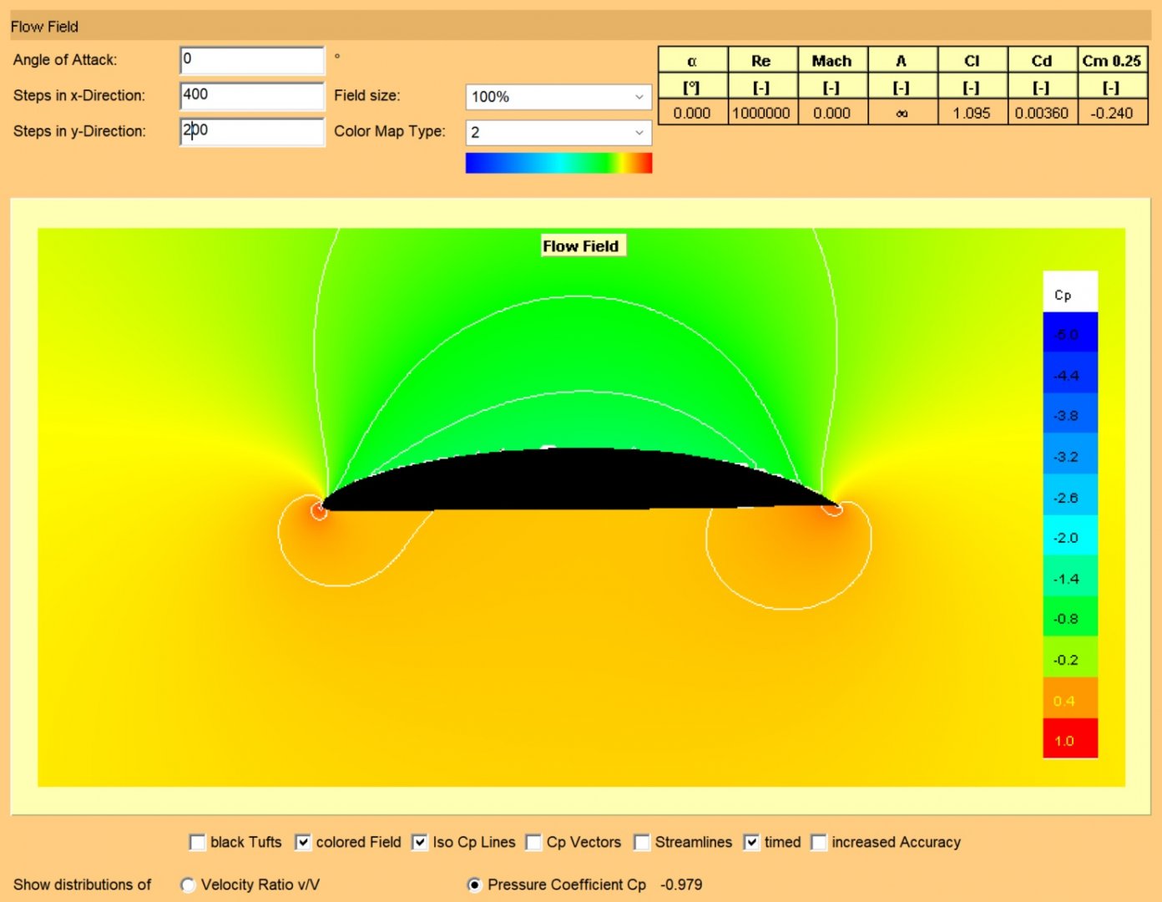Choose the Pressure Coefficient Cp radio button
This screenshot has width=1162, height=902.
(x=475, y=885)
